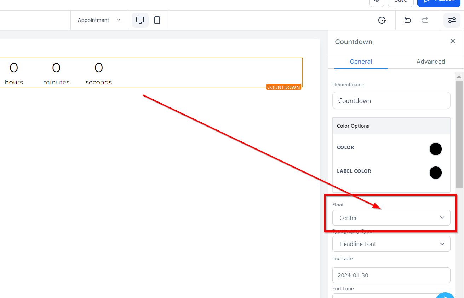The height and width of the screenshot is (298, 464).
Task: Open the page settings sliders icon
Action: [x=452, y=20]
